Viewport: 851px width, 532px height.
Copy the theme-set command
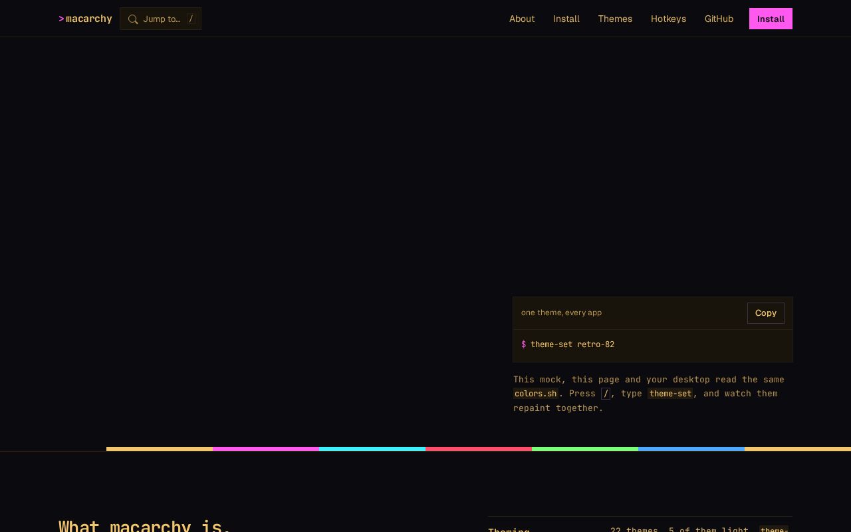(x=766, y=313)
